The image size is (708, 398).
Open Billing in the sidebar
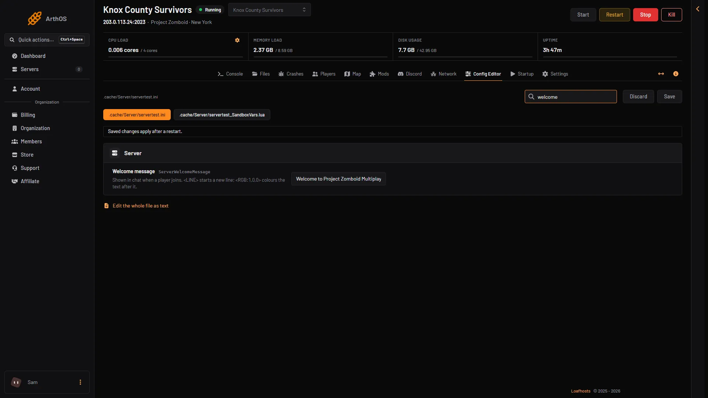point(47,115)
